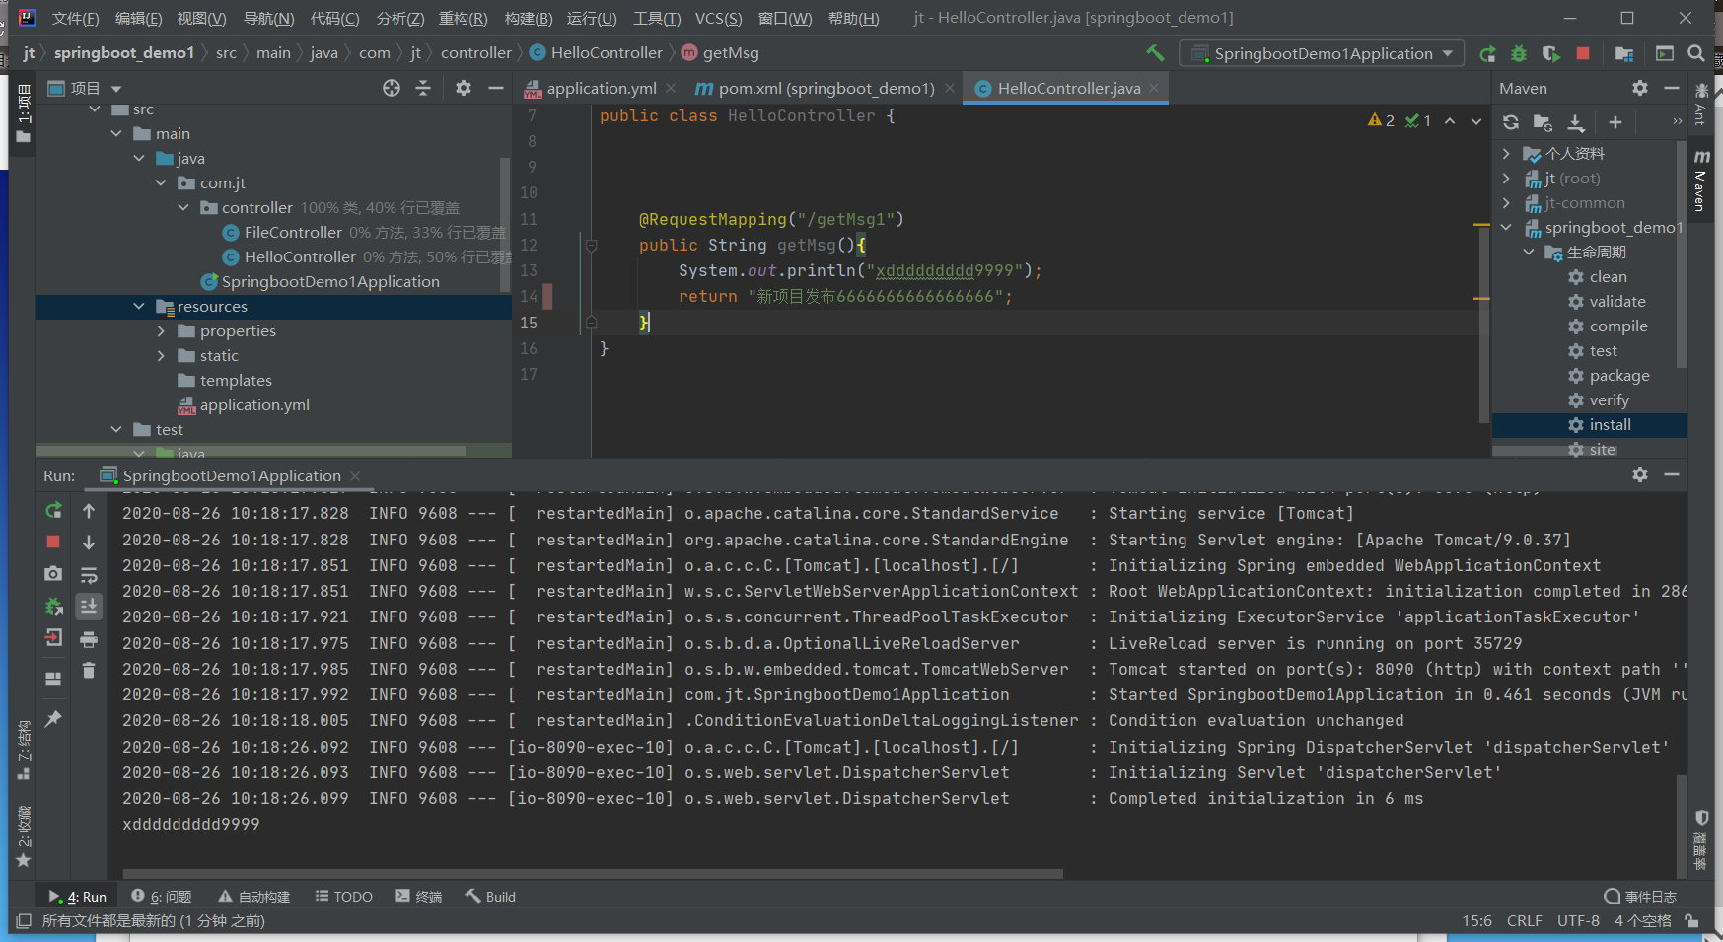1723x942 pixels.
Task: Collapse the 生命周期 lifecycle node in Maven
Action: 1529,252
